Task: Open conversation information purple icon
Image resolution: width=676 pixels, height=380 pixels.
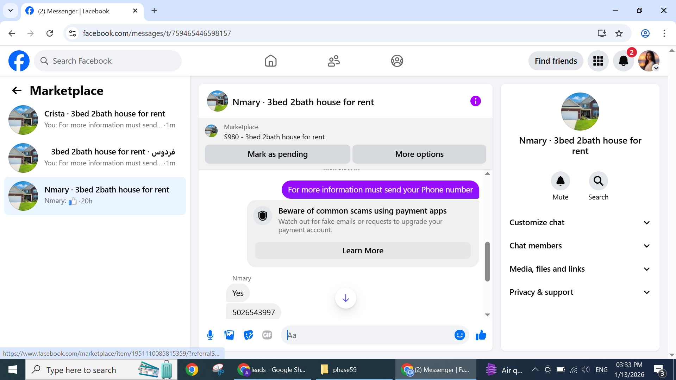Action: [475, 101]
